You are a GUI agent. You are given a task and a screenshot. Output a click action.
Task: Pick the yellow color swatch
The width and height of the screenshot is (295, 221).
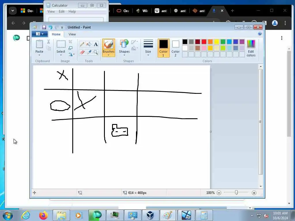point(217,42)
